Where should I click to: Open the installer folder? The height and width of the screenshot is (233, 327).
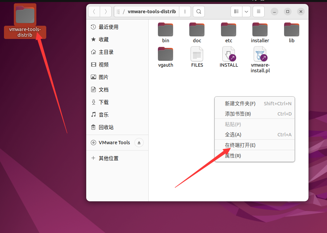(x=260, y=33)
